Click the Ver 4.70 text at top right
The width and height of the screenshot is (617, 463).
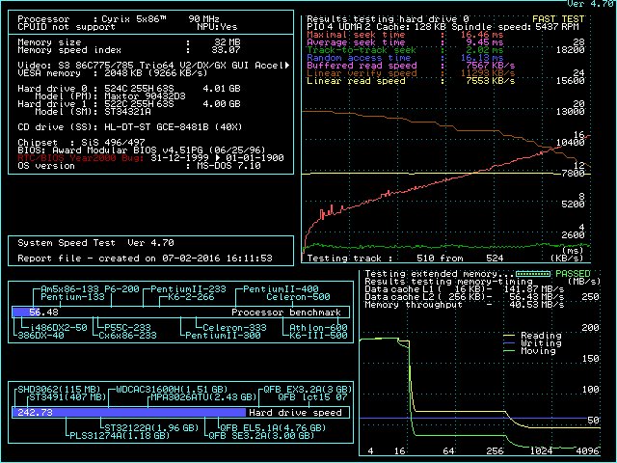590,5
